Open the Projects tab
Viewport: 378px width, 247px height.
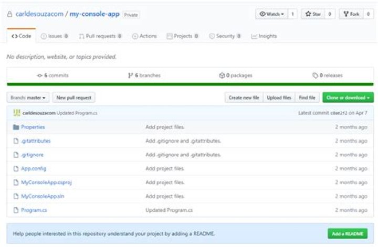[182, 36]
